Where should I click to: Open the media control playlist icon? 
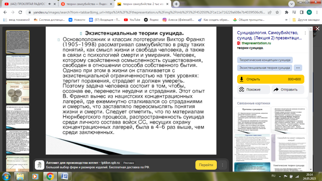[x=294, y=12]
